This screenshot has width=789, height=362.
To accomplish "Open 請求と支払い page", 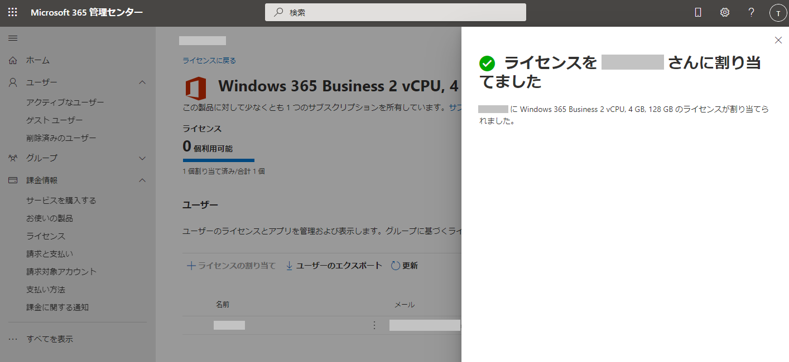I will coord(50,254).
